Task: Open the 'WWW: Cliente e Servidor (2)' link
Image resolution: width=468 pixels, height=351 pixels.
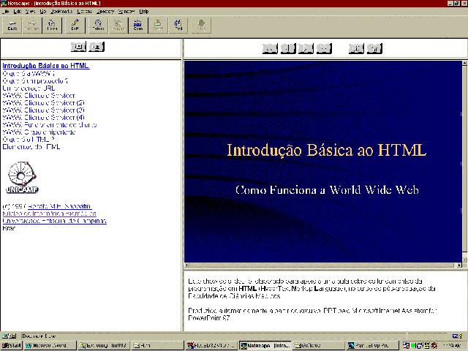Action: [x=44, y=102]
